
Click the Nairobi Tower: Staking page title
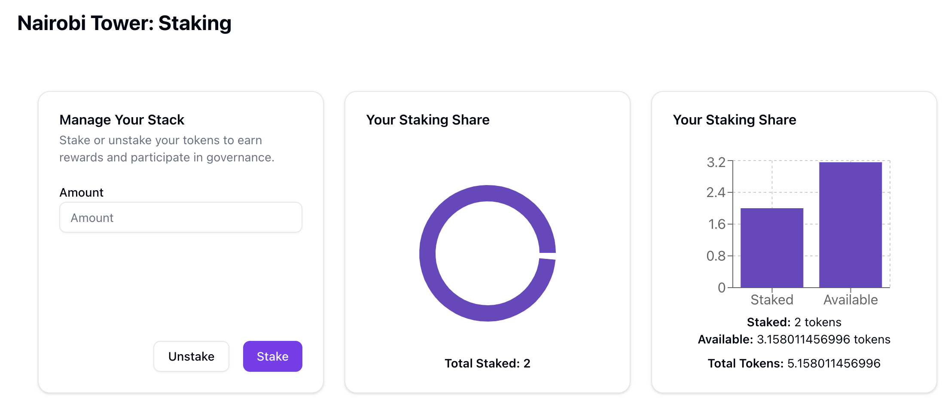pos(124,23)
